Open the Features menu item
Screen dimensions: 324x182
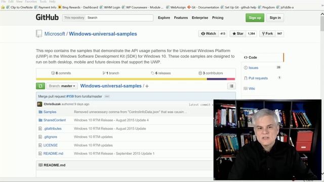tap(181, 18)
